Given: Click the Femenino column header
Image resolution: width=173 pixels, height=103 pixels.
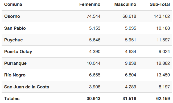Looking at the screenshot, I should pyautogui.click(x=90, y=5).
